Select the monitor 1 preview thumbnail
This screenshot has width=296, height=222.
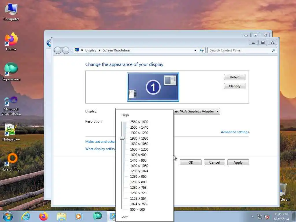(x=153, y=87)
